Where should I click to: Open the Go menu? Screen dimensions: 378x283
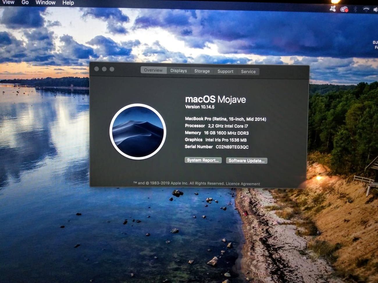(25, 2)
